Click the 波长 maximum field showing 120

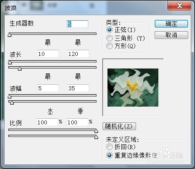coord(78,54)
